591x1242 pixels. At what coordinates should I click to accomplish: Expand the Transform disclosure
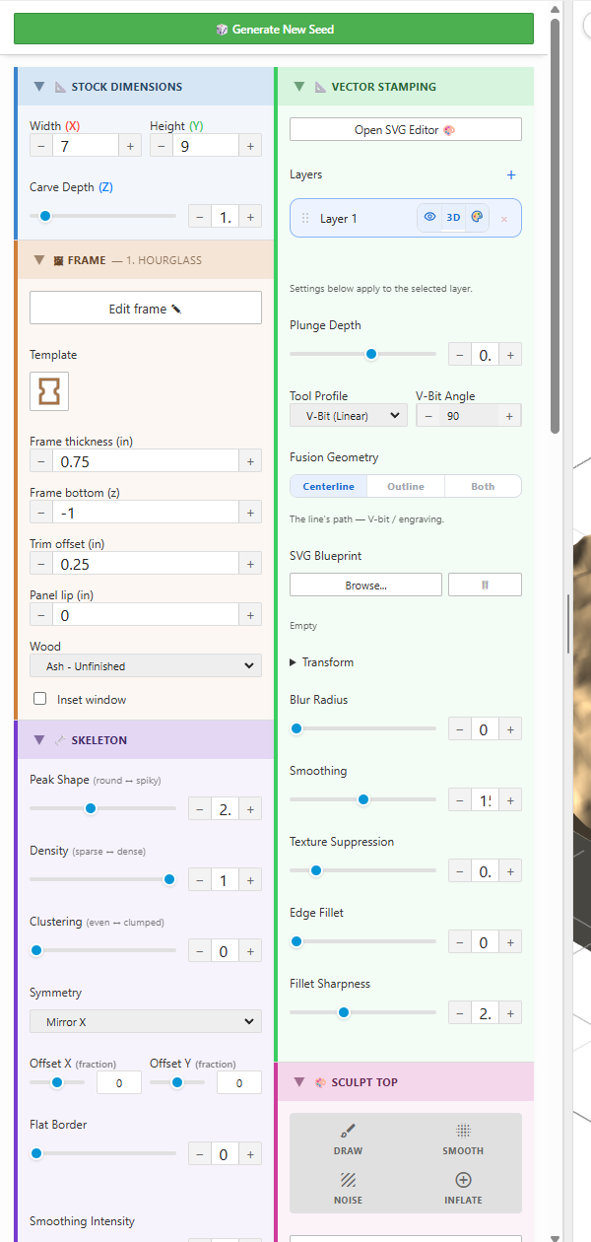[322, 662]
